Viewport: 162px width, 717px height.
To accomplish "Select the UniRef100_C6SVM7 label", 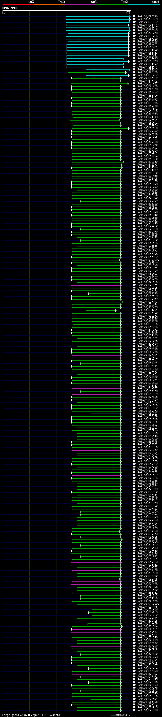I will pos(145,27).
